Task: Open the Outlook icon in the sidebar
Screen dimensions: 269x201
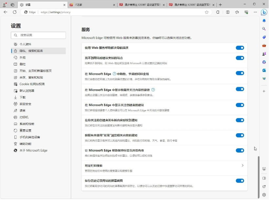Action: point(264,70)
